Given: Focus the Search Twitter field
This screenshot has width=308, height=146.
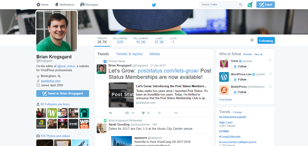Looking at the screenshot, I should [221, 5].
